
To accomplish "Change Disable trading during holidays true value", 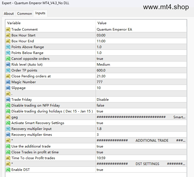I will (141, 111).
